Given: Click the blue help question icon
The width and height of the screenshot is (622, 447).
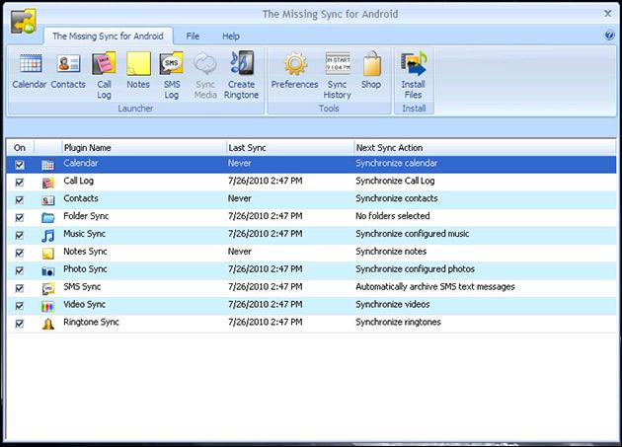Looking at the screenshot, I should tap(608, 36).
